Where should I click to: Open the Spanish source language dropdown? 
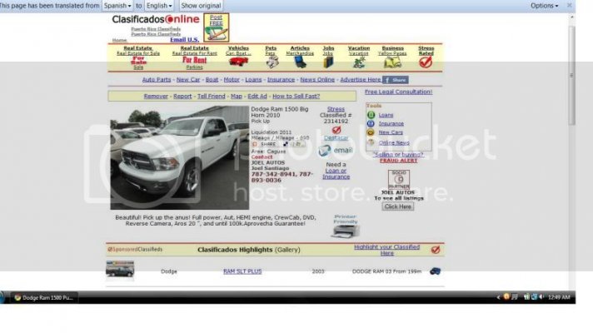[117, 6]
